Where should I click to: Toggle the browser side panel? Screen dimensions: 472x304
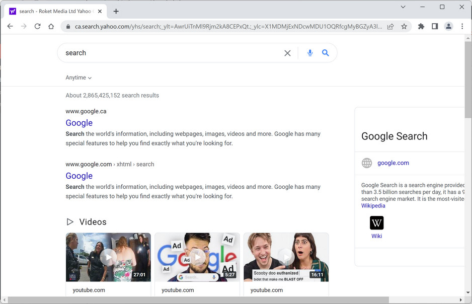[435, 27]
